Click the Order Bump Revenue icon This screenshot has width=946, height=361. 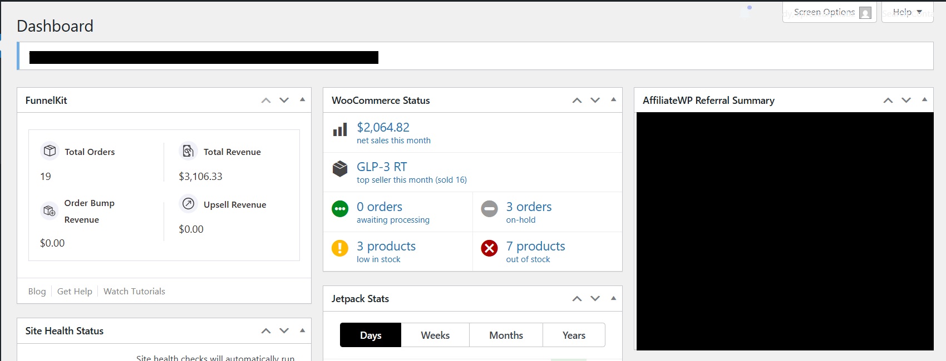[x=50, y=211]
